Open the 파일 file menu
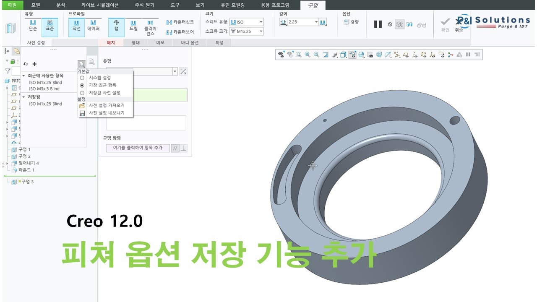This screenshot has height=302, width=537. point(12,5)
